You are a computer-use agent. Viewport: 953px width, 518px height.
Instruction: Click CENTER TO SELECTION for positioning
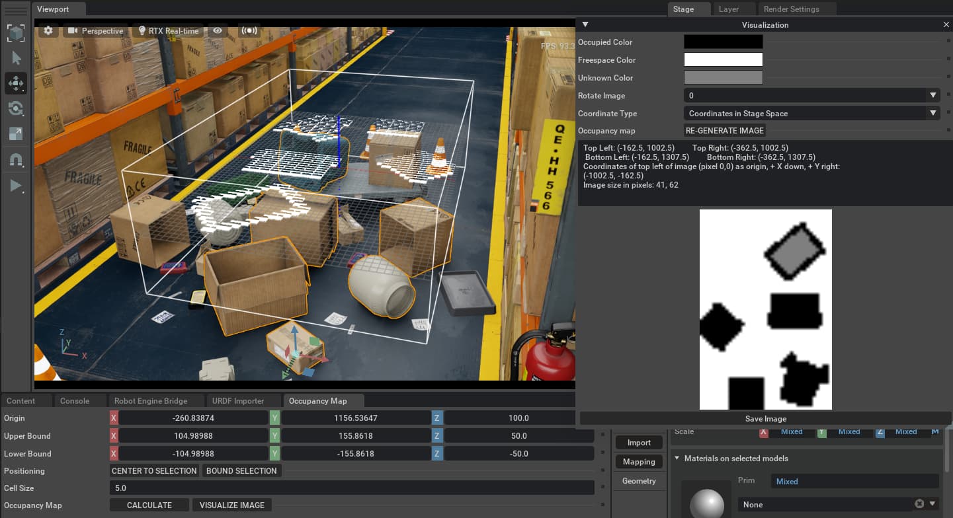point(153,470)
